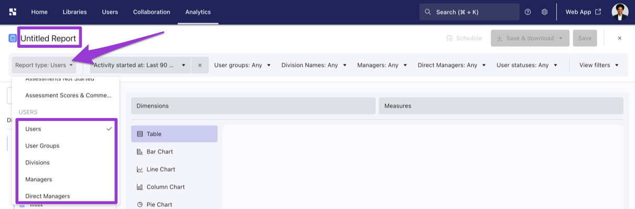Expand the Save & download arrow
The width and height of the screenshot is (635, 209).
(562, 38)
